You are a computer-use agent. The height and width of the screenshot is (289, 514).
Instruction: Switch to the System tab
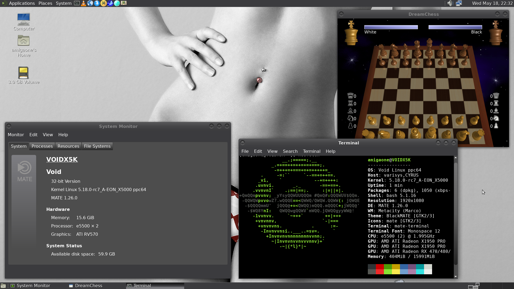tap(19, 146)
